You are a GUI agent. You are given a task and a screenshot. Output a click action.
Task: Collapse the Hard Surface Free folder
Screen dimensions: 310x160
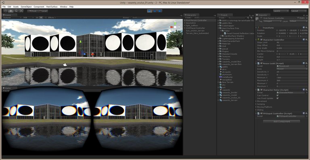(x=219, y=28)
